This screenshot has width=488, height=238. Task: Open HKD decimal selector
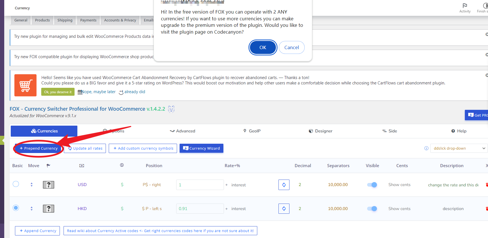tap(300, 209)
